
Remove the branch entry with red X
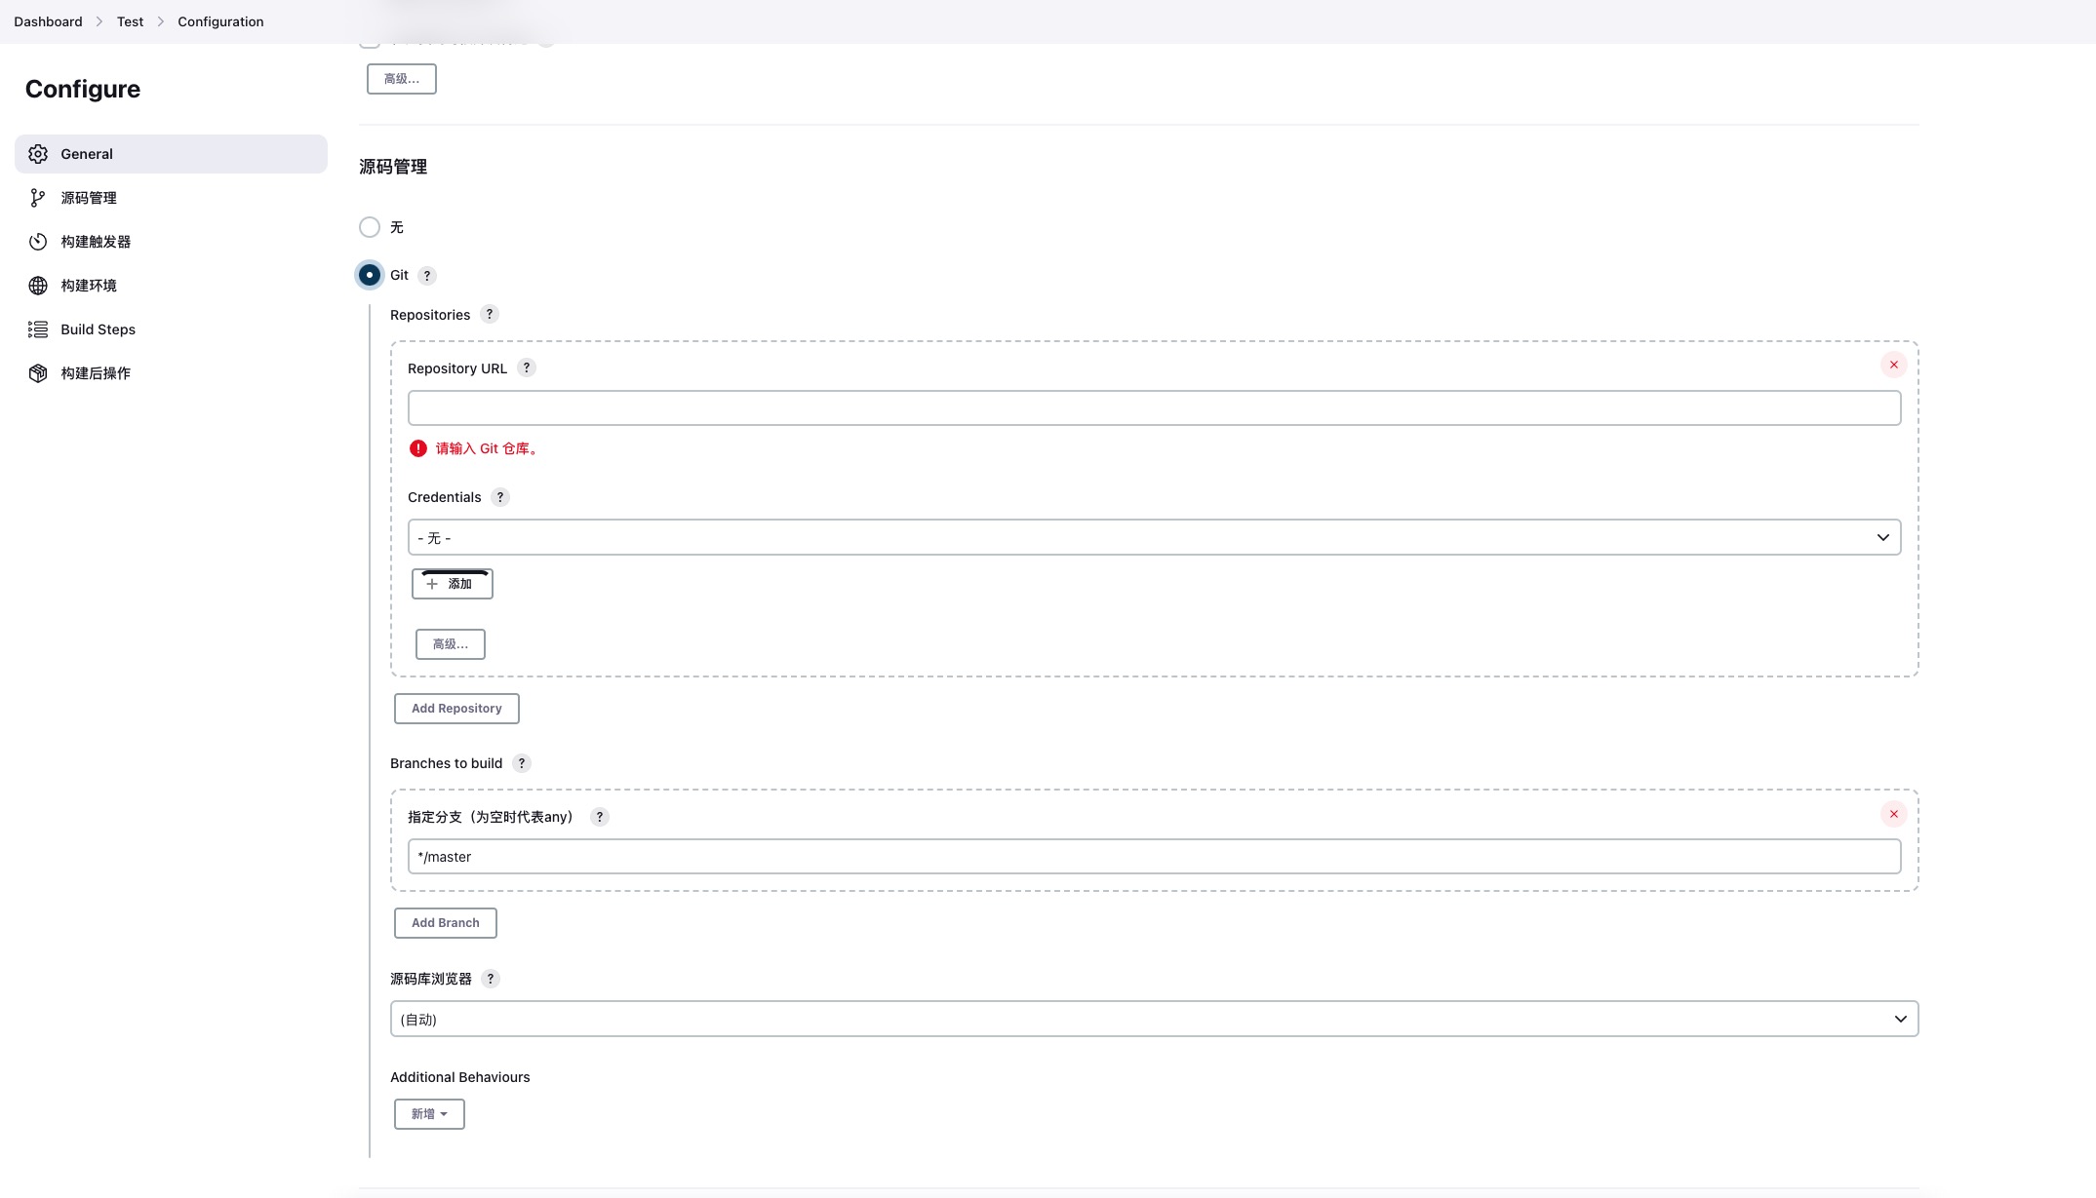[1893, 814]
